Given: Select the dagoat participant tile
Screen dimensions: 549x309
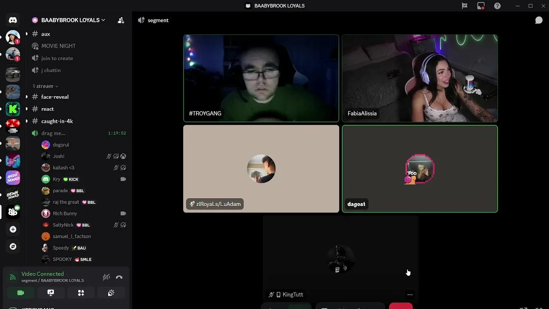Looking at the screenshot, I should point(420,169).
